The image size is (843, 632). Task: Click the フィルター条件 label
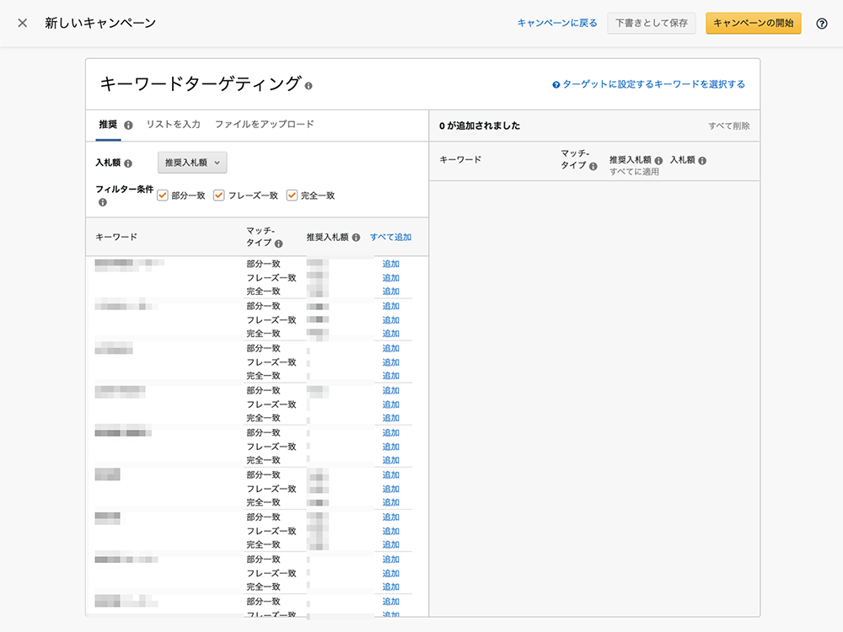[124, 189]
